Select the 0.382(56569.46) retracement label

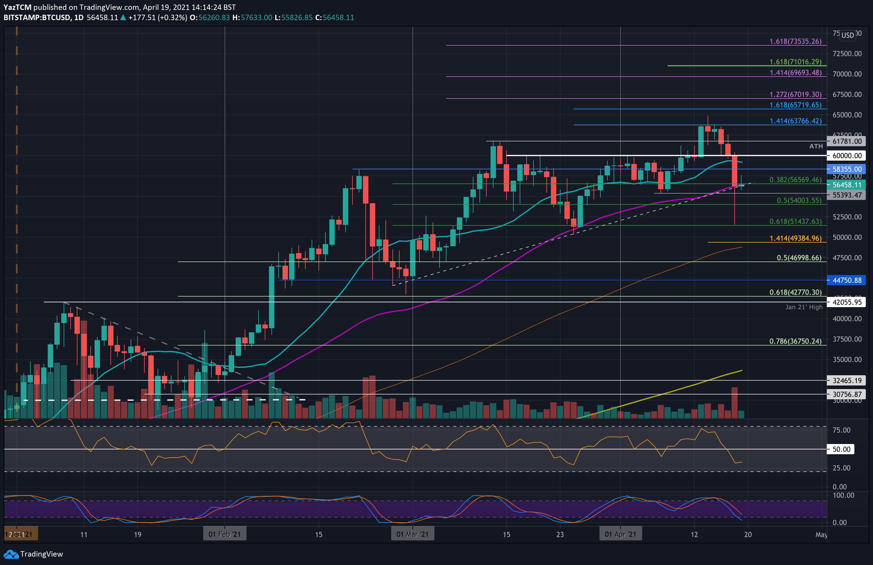(795, 180)
